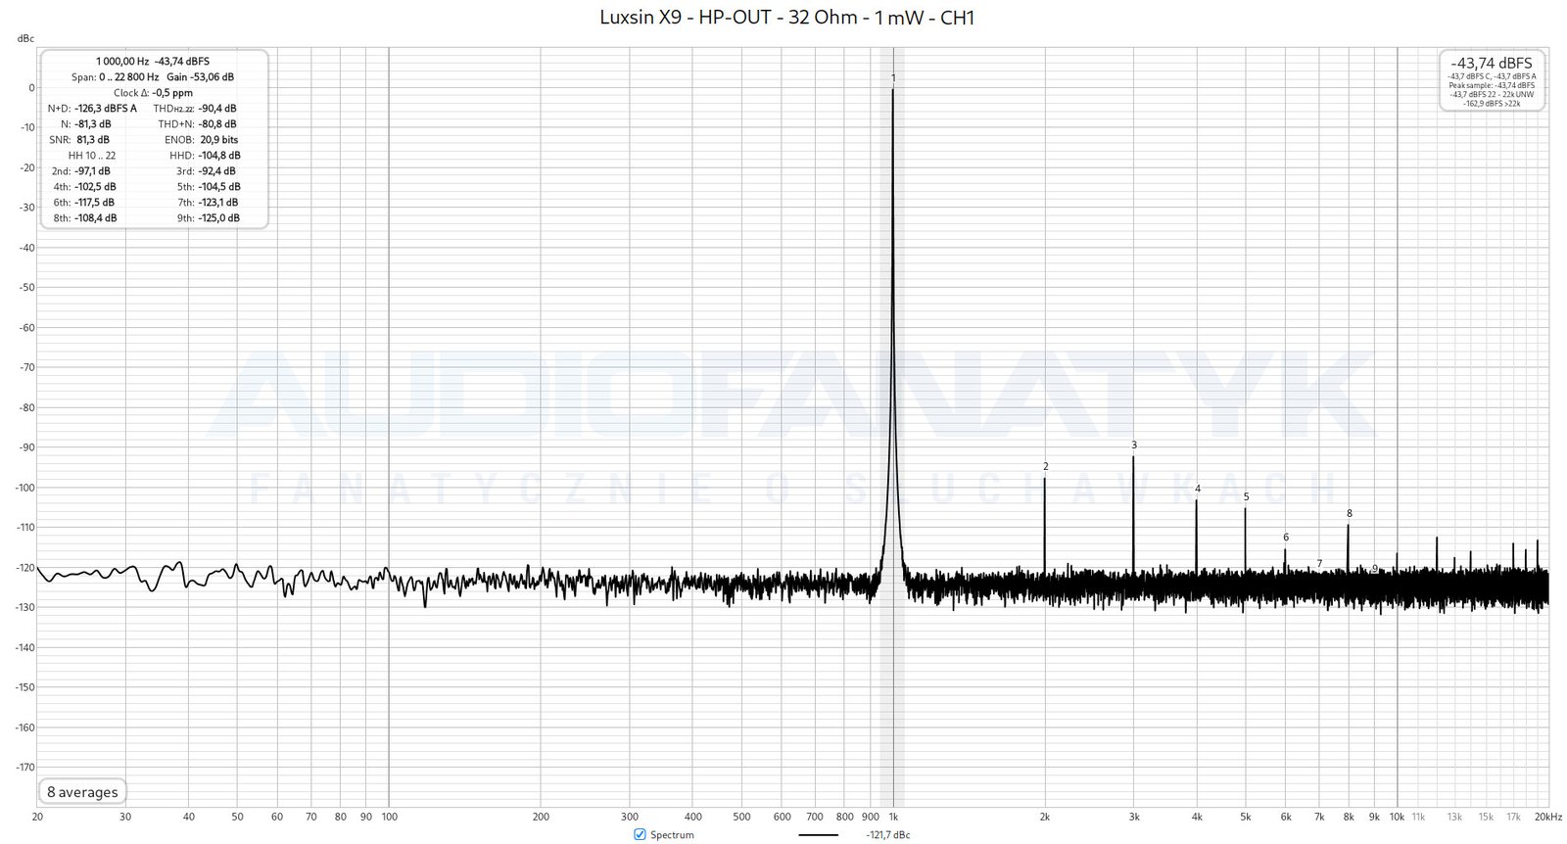Select 2nd harmonic marker above 2 kHz peak

point(1046,466)
